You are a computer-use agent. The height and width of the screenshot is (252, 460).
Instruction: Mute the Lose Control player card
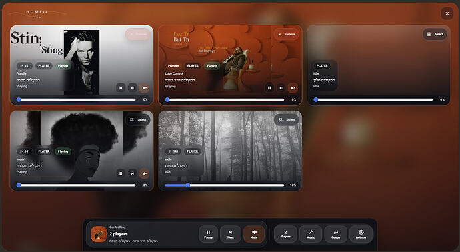(293, 88)
